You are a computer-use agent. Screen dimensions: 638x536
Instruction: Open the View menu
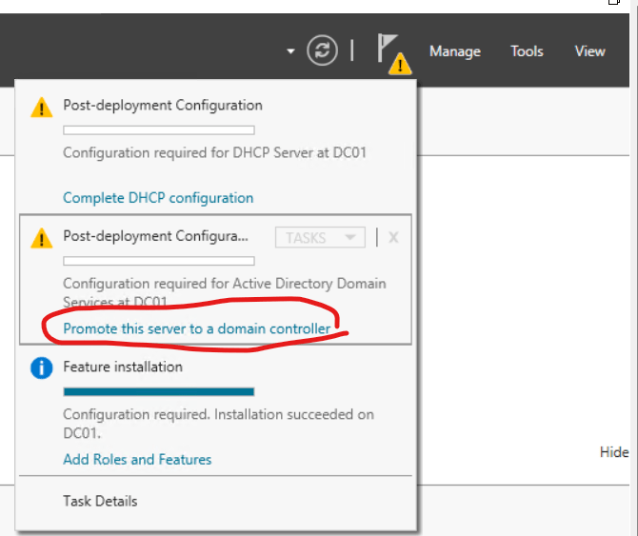coord(589,51)
